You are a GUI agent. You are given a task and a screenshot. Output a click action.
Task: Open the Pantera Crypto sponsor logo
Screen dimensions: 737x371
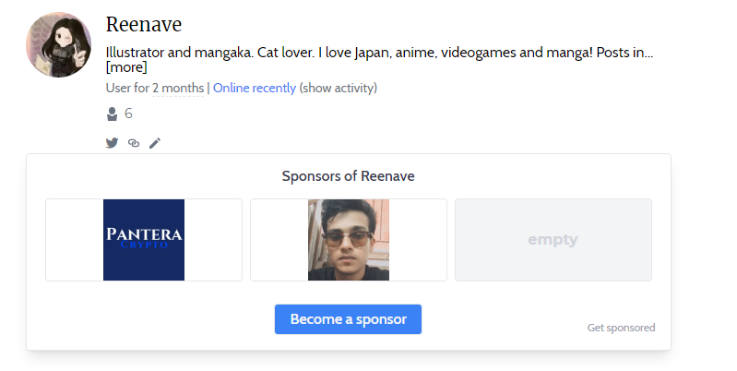144,240
